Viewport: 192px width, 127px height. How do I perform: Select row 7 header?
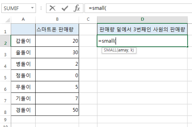5,98
